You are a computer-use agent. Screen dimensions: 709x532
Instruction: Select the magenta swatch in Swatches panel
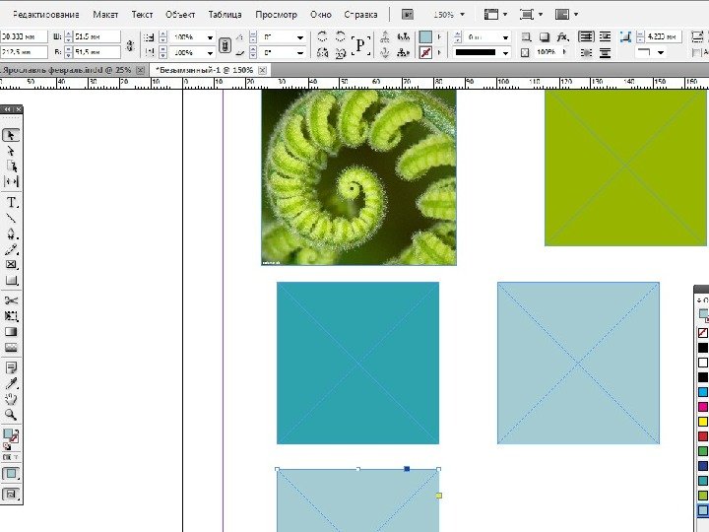click(x=703, y=407)
